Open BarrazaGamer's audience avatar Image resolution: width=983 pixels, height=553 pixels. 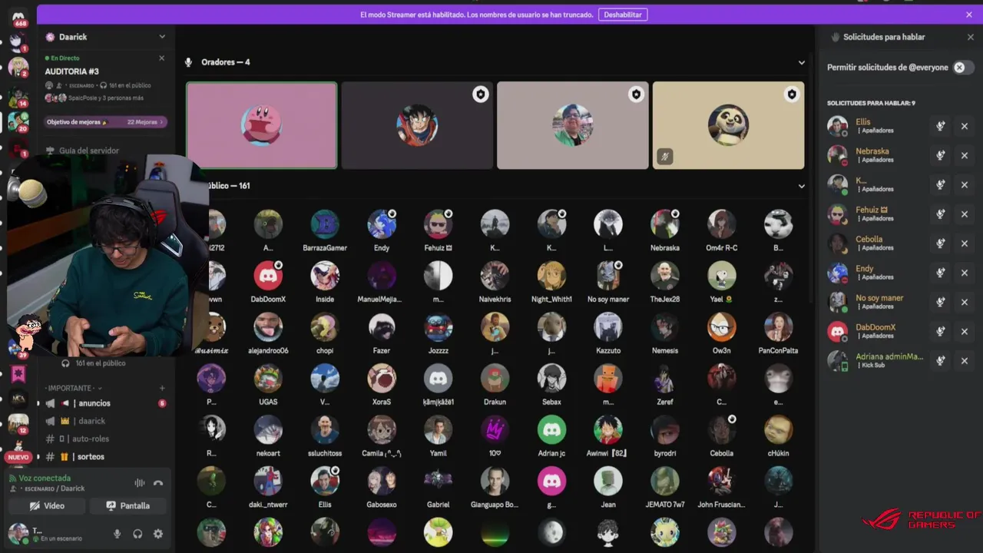point(325,224)
